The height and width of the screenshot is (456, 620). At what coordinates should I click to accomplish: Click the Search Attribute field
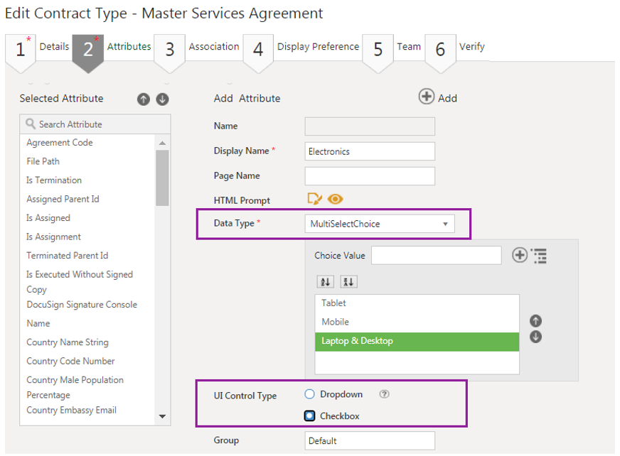tap(95, 124)
